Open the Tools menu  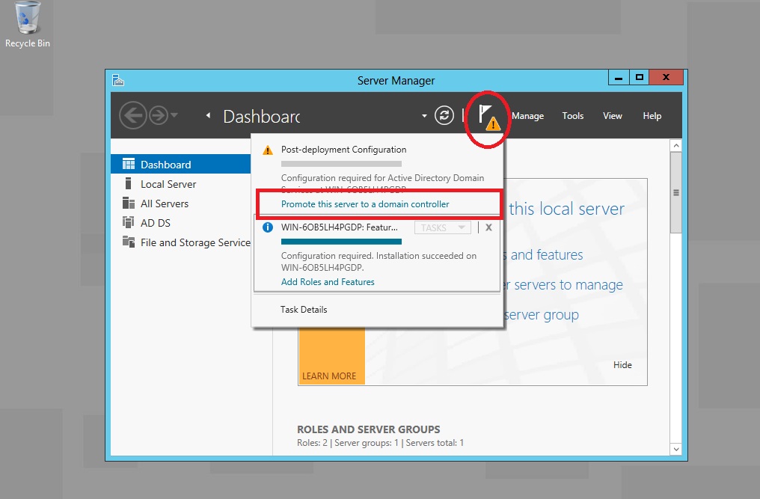tap(572, 116)
